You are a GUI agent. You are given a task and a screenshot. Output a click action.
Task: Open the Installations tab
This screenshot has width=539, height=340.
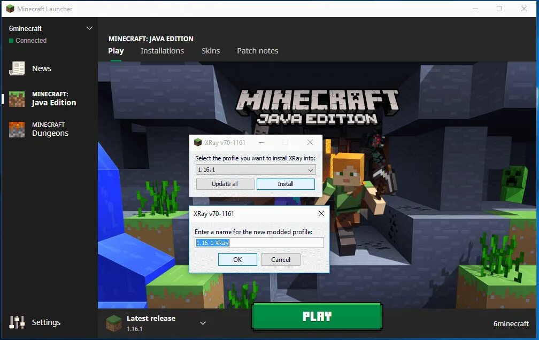(162, 51)
